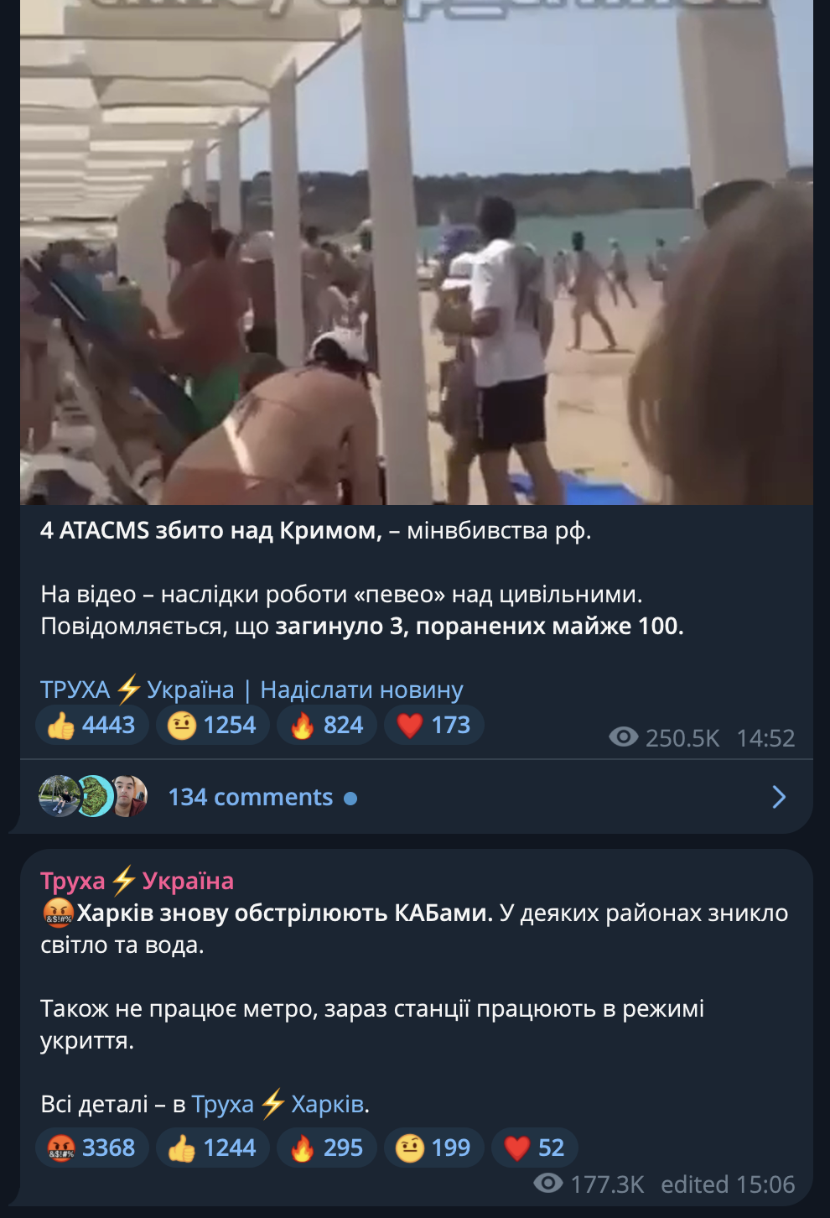Open the ТРУХА Україна channel link

pos(137,690)
